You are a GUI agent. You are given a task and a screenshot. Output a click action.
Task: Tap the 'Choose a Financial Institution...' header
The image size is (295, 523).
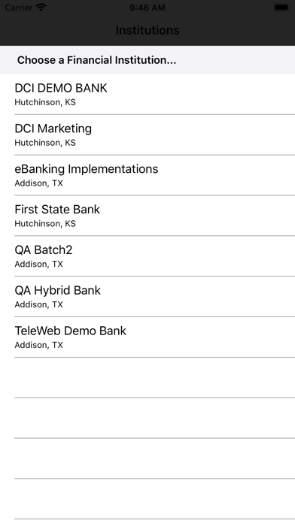click(x=96, y=60)
